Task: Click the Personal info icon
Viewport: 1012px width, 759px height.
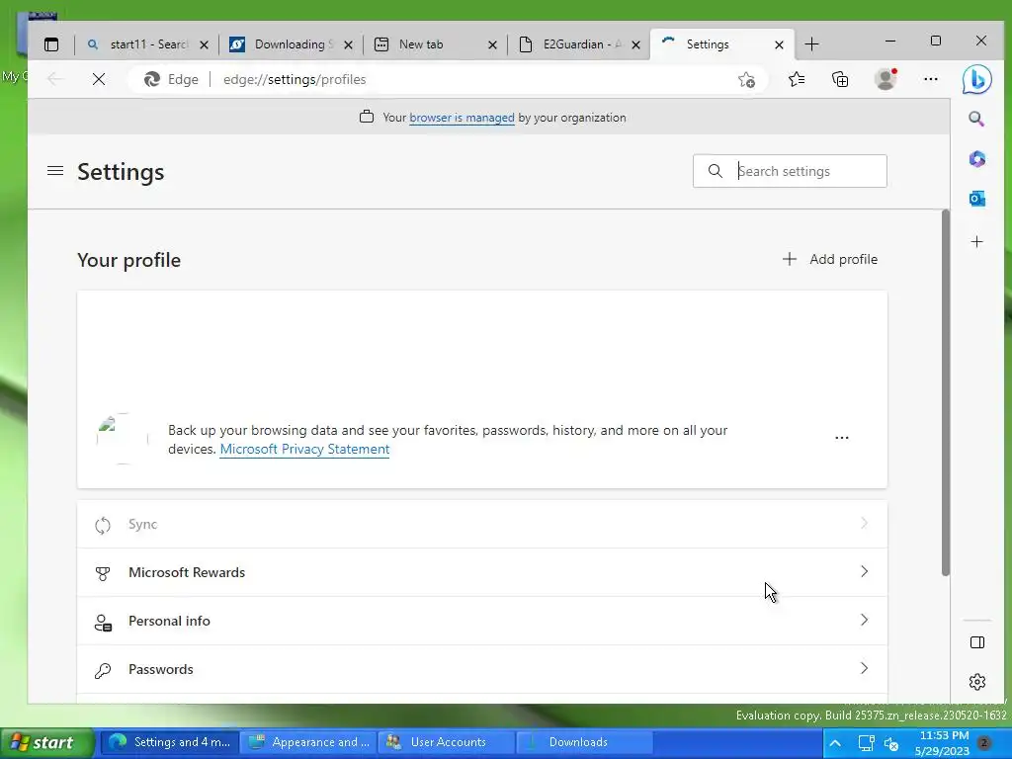Action: click(103, 623)
